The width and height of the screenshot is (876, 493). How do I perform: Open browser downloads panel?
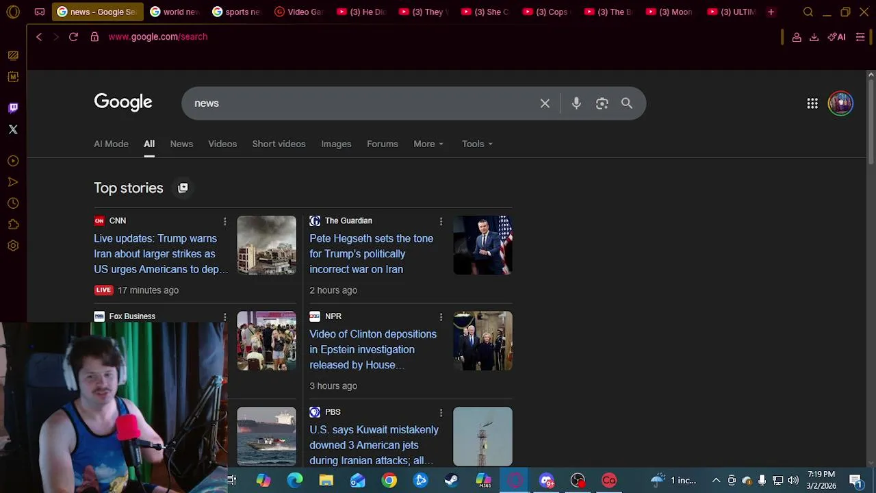pos(814,37)
